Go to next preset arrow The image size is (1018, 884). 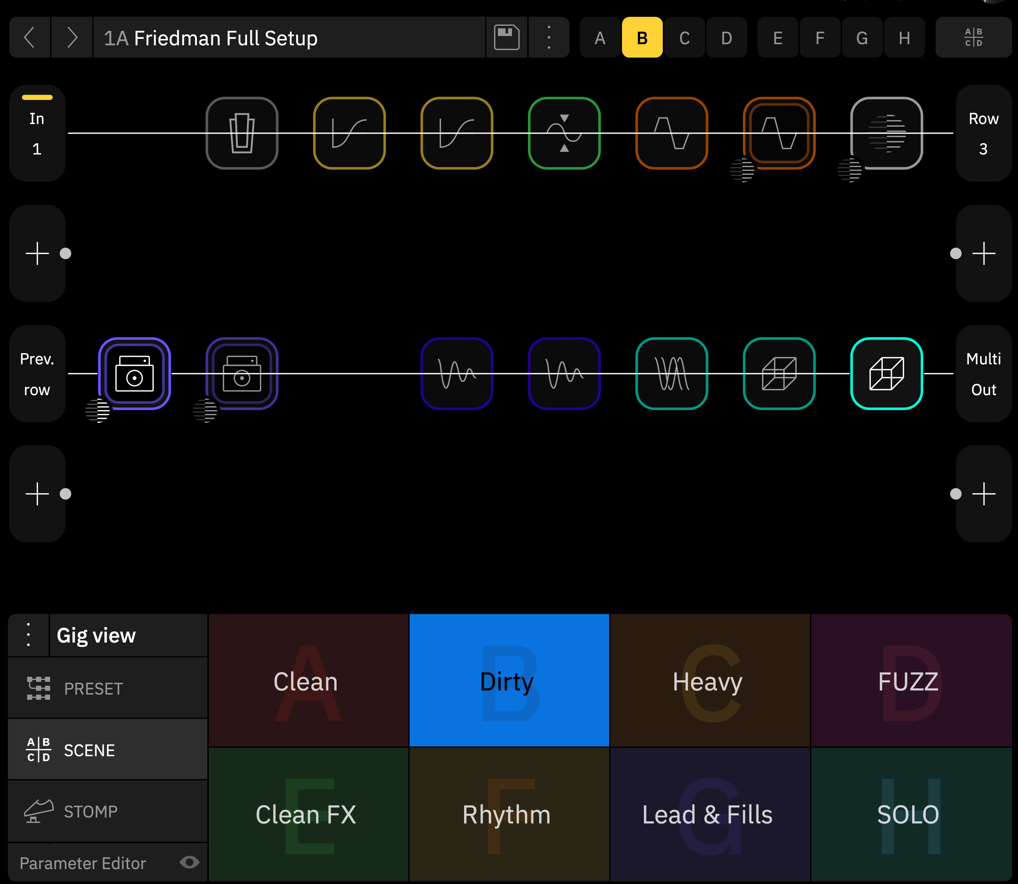pos(72,38)
